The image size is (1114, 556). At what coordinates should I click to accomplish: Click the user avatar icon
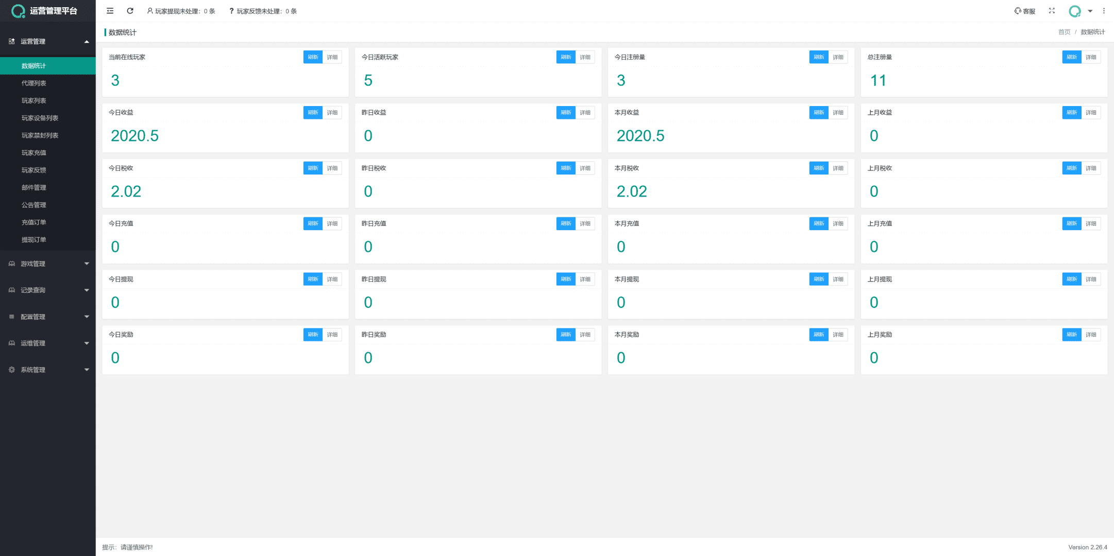[x=1074, y=11]
